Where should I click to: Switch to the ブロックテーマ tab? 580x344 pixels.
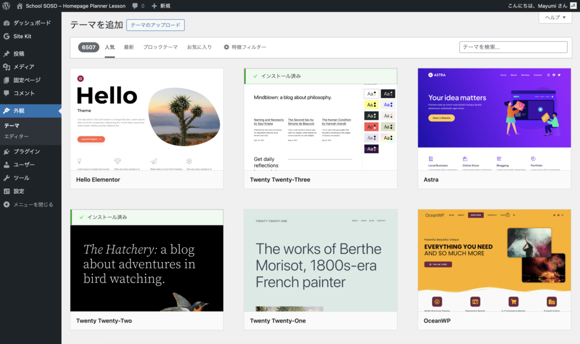[160, 48]
